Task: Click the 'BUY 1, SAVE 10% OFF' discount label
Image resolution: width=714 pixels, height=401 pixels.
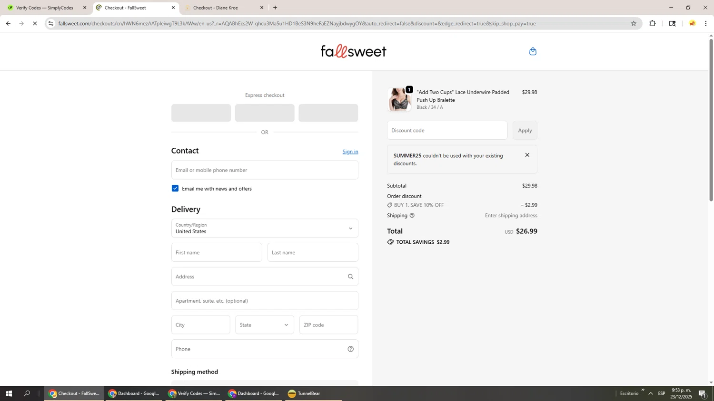Action: pos(419,205)
